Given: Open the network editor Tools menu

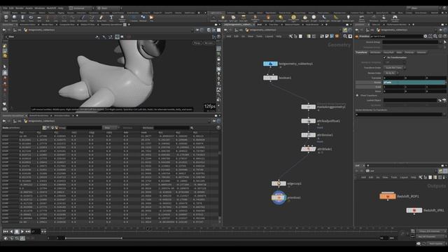Looking at the screenshot, I should pyautogui.click(x=259, y=36).
